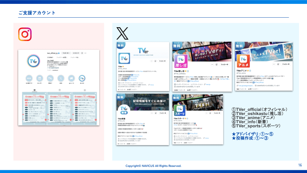307x173 pixels.
Task: Click the TVer official X profile avatar
Action: (x=124, y=58)
